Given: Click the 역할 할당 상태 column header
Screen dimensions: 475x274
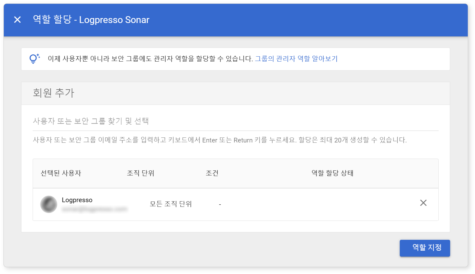Looking at the screenshot, I should coord(333,173).
